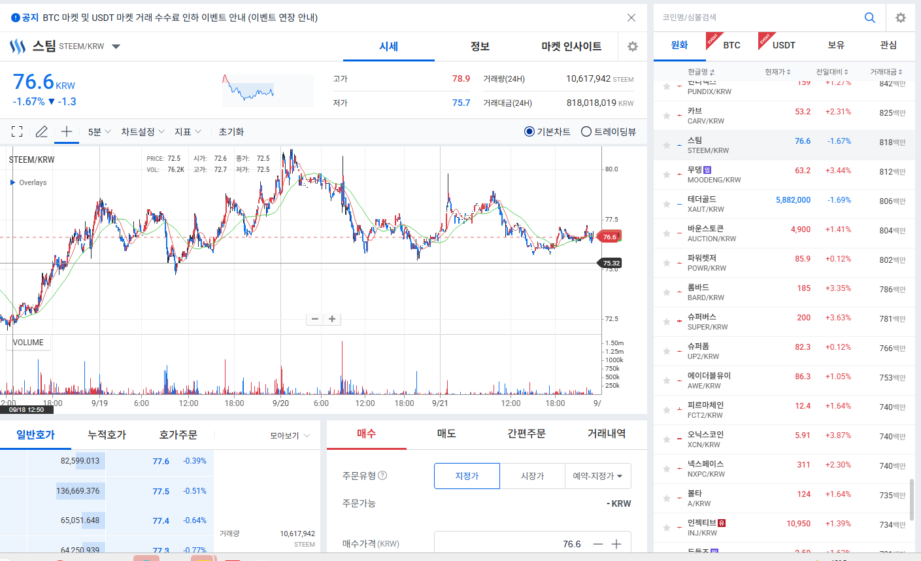Click the fullscreen chart icon

click(18, 131)
